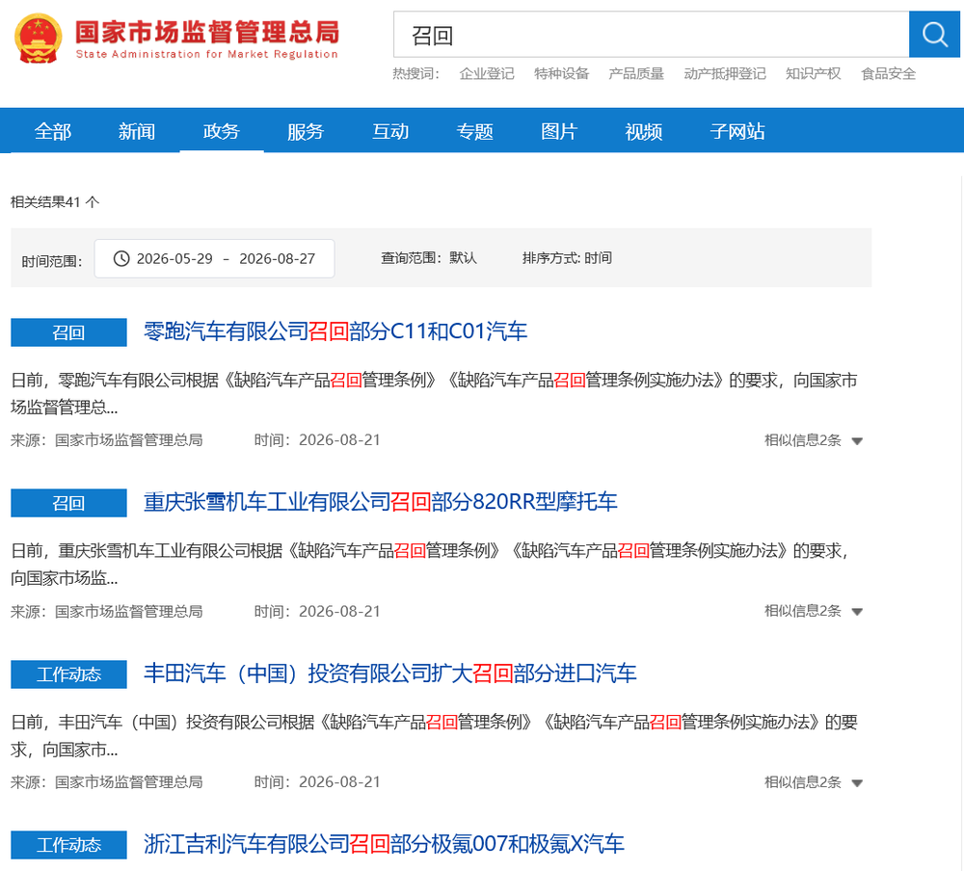Click the 丰田汽车 result summary text
This screenshot has height=871, width=964.
pos(434,735)
